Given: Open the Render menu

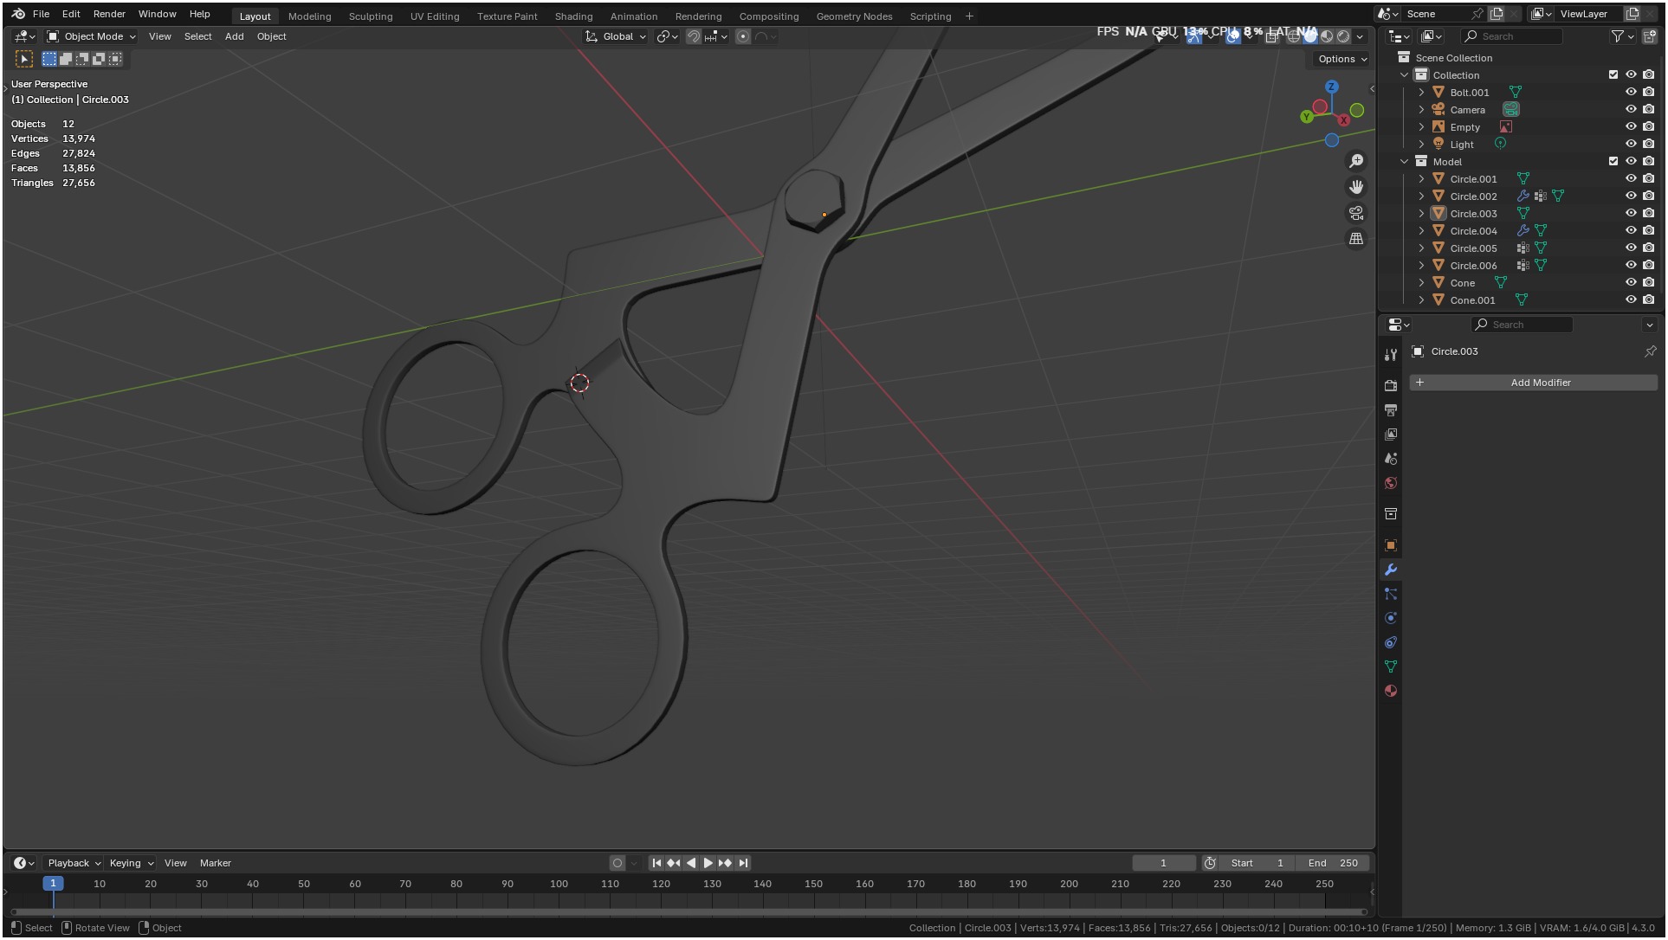Looking at the screenshot, I should 109,14.
